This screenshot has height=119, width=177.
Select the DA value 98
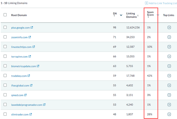114,27
